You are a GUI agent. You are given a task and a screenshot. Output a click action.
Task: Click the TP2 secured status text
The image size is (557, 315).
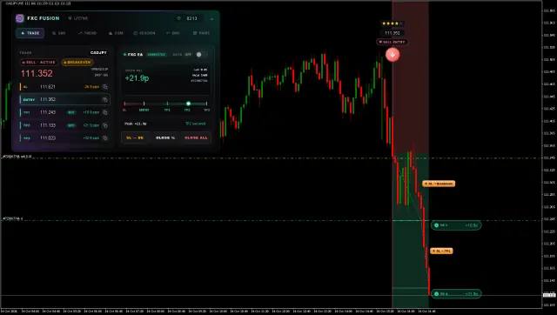195,124
